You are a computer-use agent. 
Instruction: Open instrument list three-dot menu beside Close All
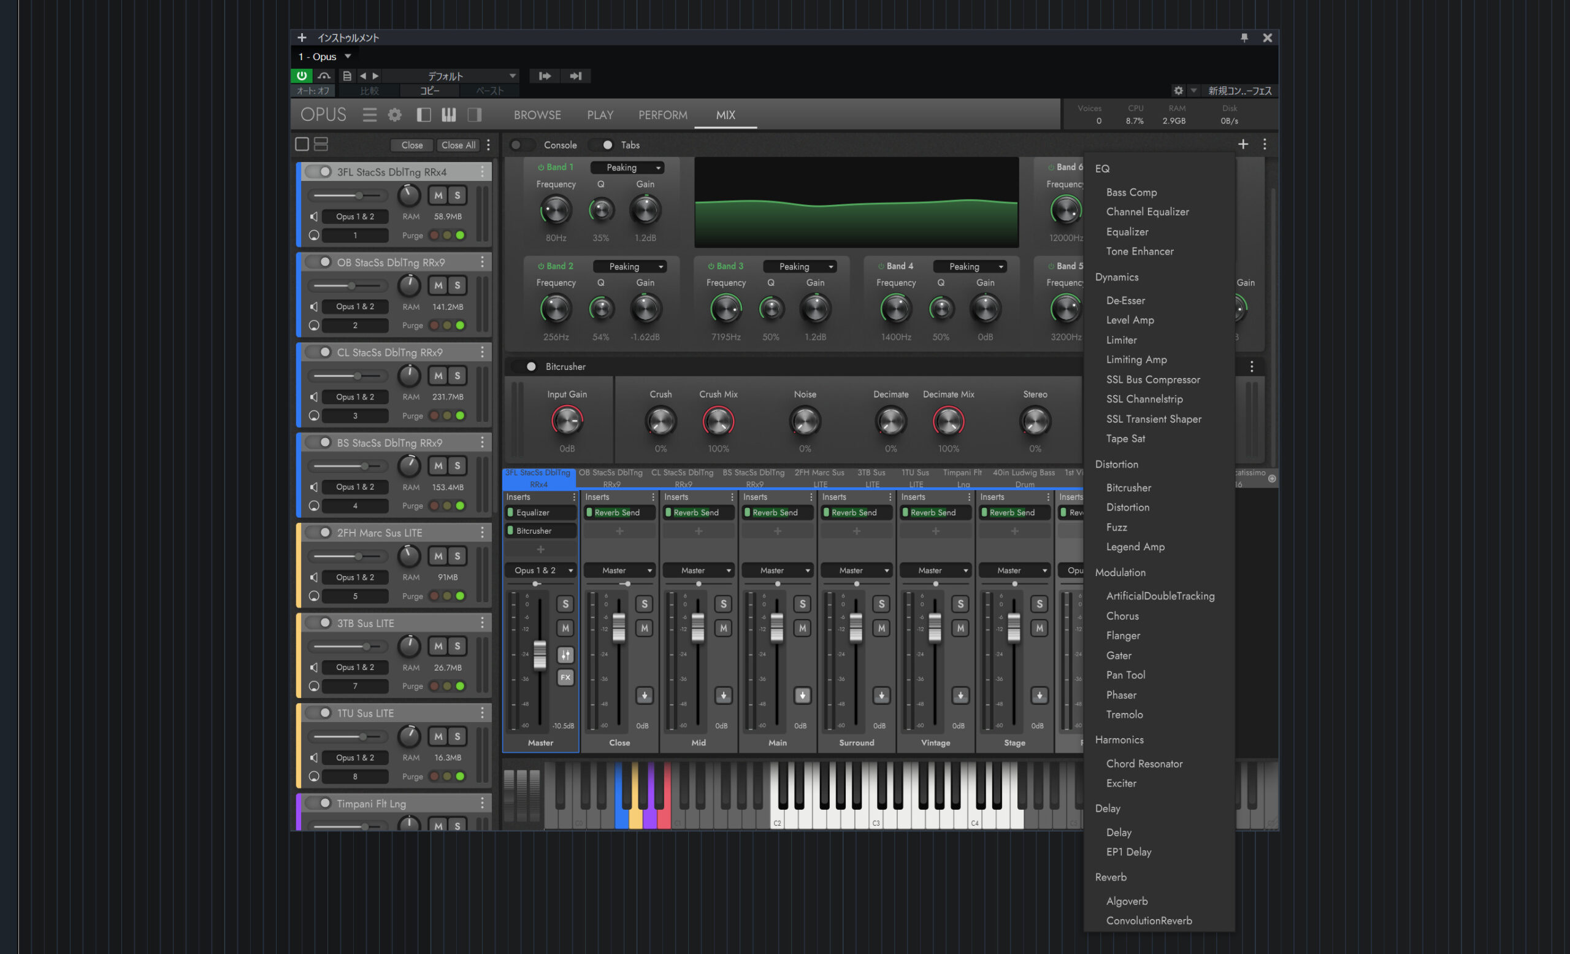tap(489, 145)
